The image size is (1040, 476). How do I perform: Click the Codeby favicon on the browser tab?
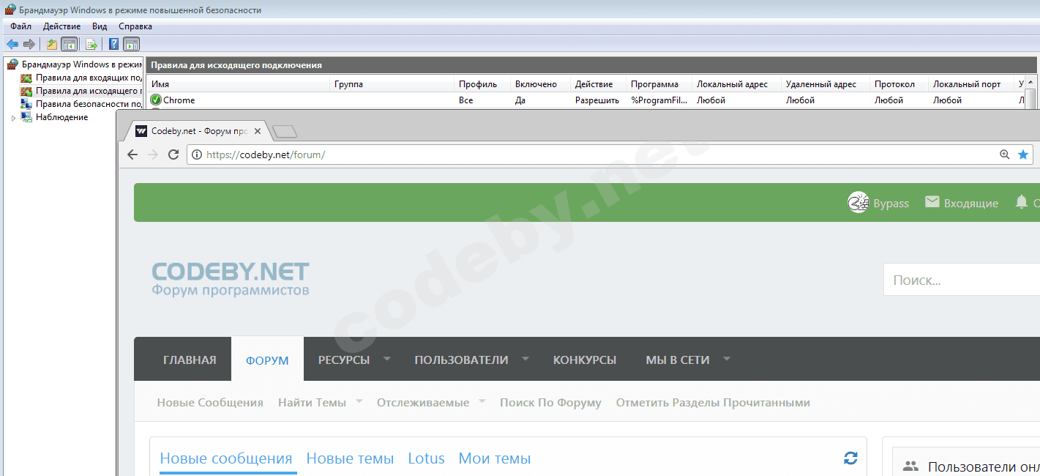click(x=141, y=132)
